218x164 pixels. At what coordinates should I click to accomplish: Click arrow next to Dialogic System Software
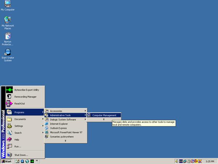[x=85, y=120]
